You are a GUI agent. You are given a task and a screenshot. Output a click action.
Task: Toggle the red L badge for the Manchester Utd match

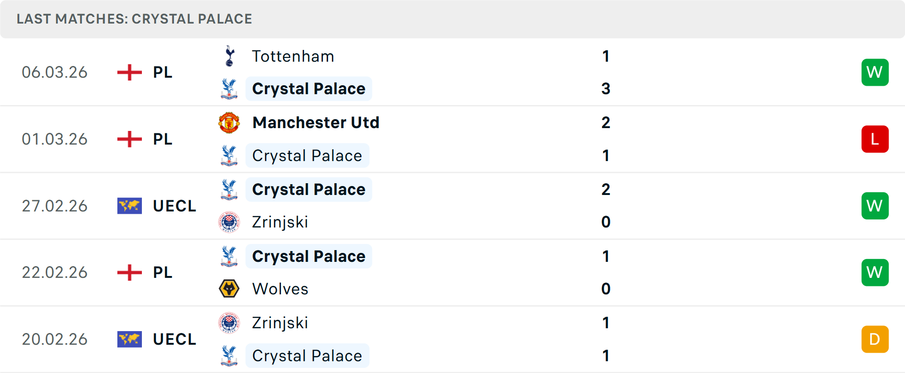pyautogui.click(x=875, y=139)
